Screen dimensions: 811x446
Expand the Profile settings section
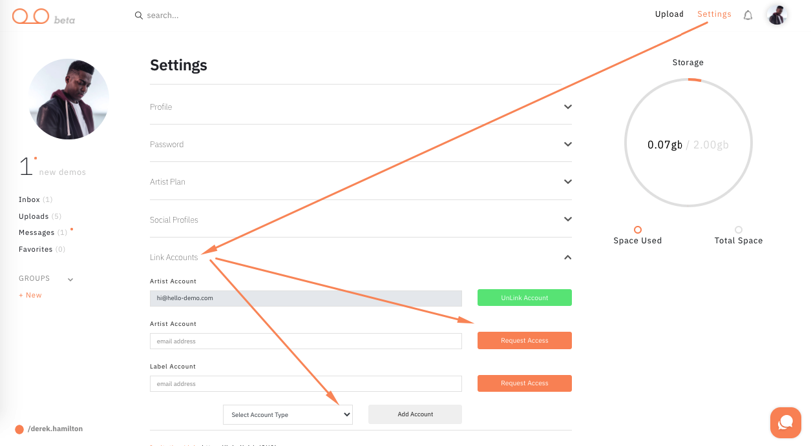pos(567,107)
